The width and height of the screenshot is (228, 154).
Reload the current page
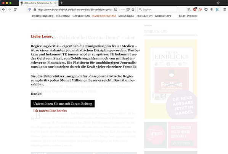coord(15,9)
